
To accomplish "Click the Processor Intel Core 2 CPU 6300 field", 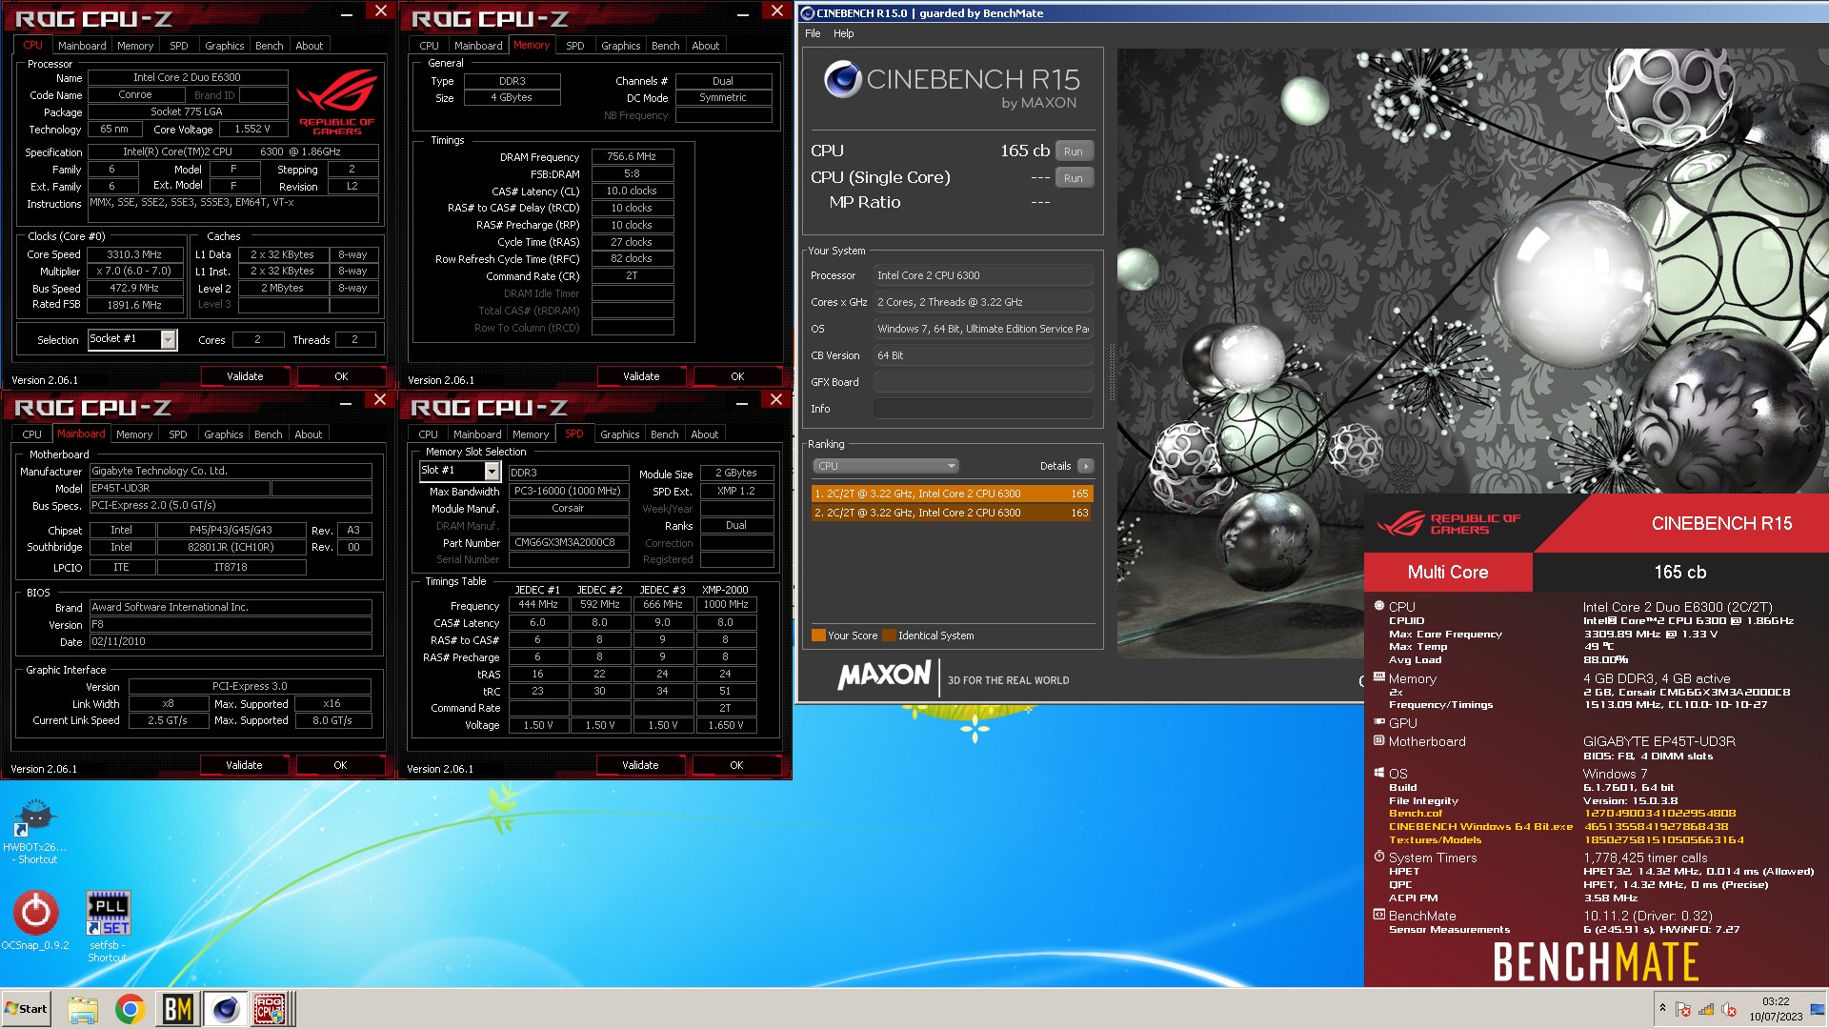I will (x=983, y=275).
